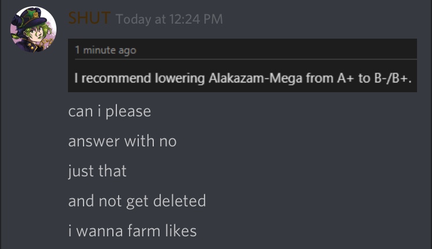This screenshot has width=432, height=249.
Task: Click the 'just that' message line
Action: click(x=97, y=171)
